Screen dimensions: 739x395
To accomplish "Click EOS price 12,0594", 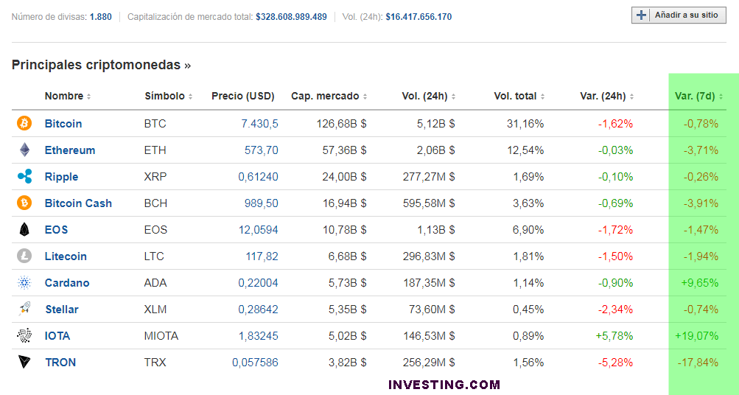I will coord(259,229).
